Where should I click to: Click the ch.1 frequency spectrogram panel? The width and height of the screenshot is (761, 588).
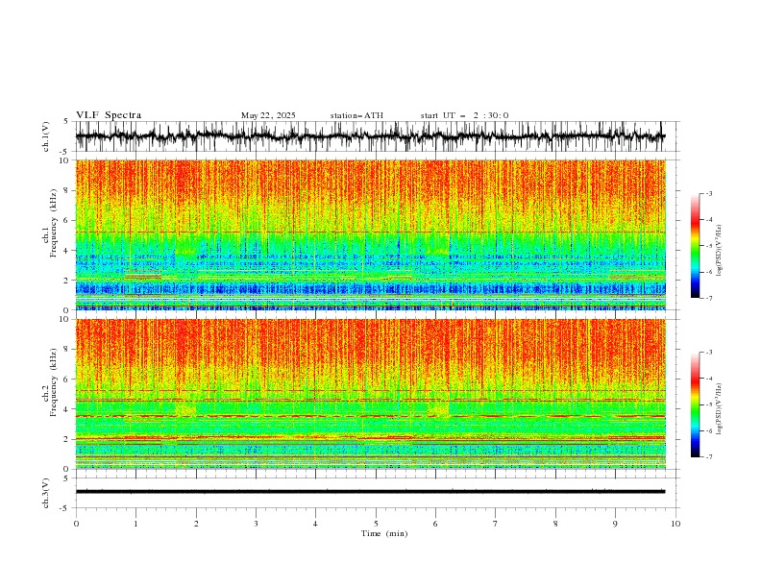point(370,234)
